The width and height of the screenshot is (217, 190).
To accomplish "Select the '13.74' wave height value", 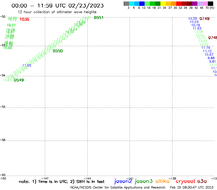I will (x=36, y=58).
